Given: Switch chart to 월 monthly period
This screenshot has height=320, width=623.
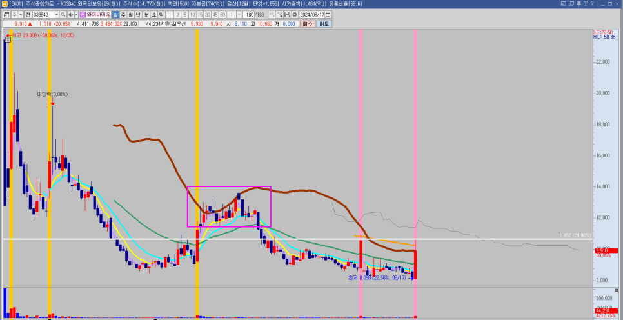Looking at the screenshot, I should click(131, 14).
